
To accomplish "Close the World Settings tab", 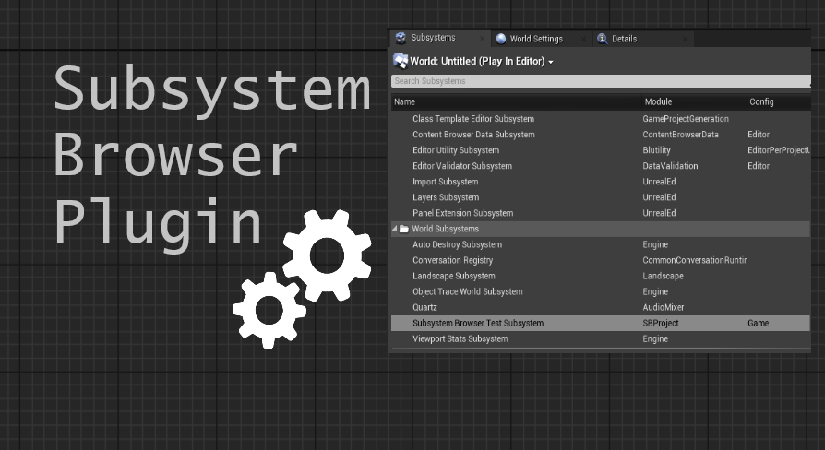I will click(583, 39).
